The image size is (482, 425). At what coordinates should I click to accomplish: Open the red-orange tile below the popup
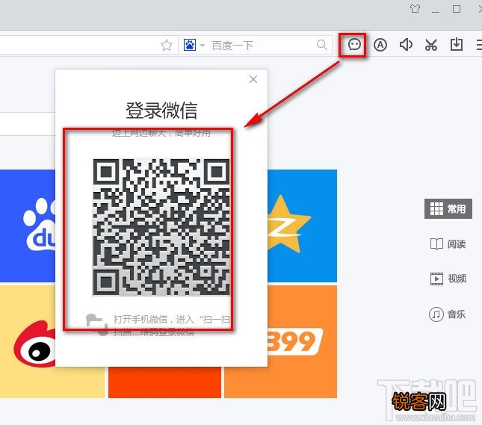click(x=164, y=382)
